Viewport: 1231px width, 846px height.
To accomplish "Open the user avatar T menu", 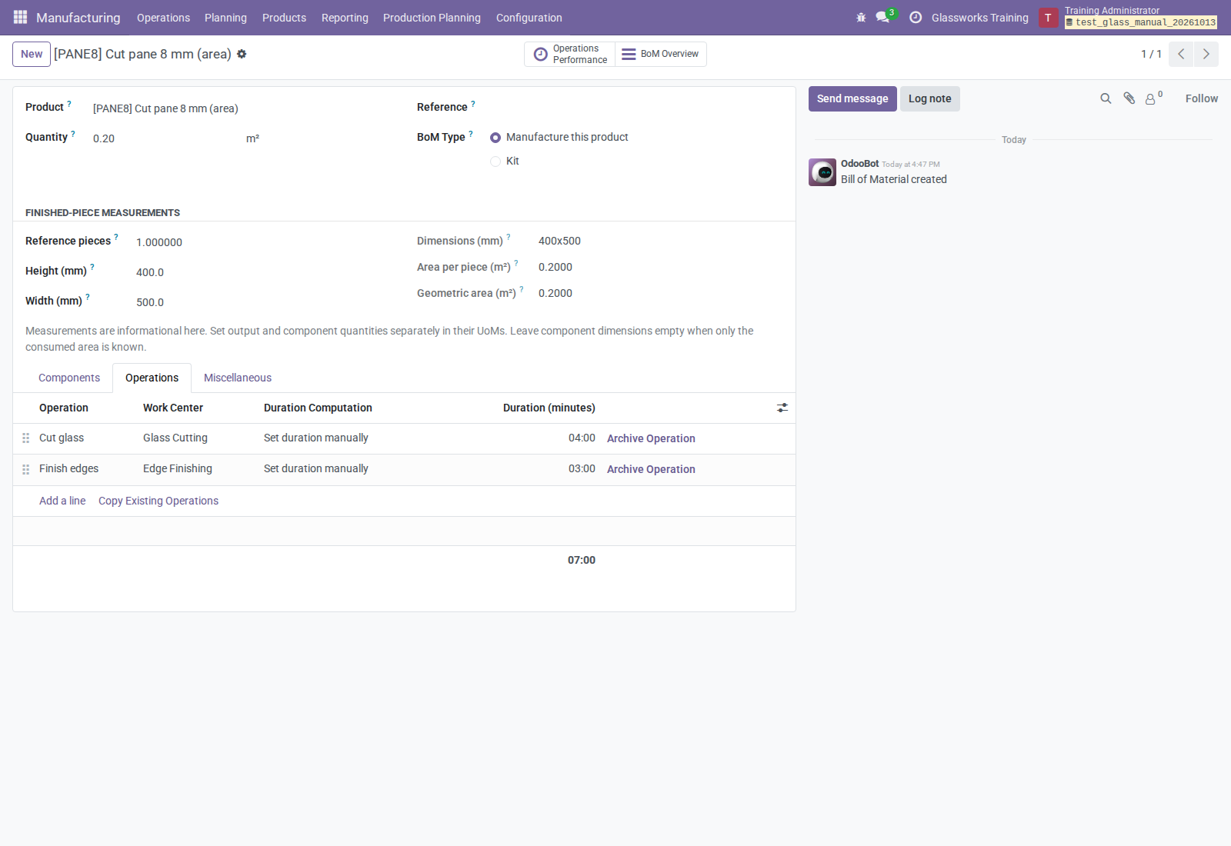I will [1048, 18].
